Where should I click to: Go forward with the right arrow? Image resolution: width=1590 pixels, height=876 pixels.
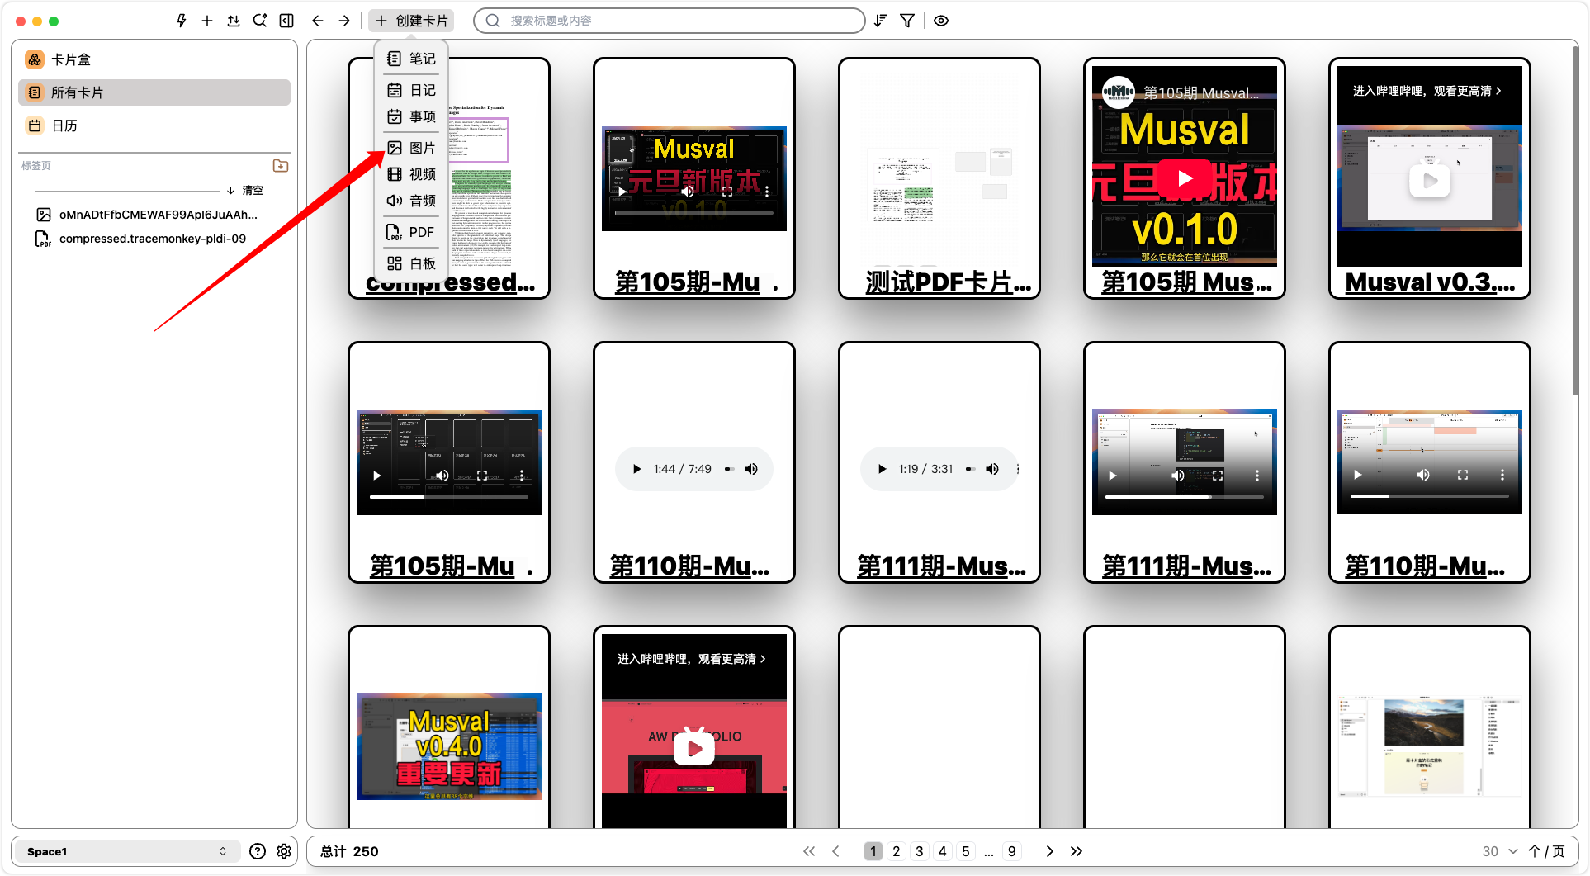tap(344, 21)
